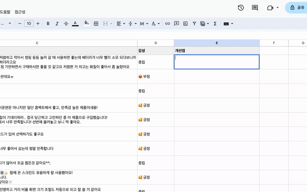This screenshot has height=192, width=307.
Task: Select column G header
Action: [298, 43]
